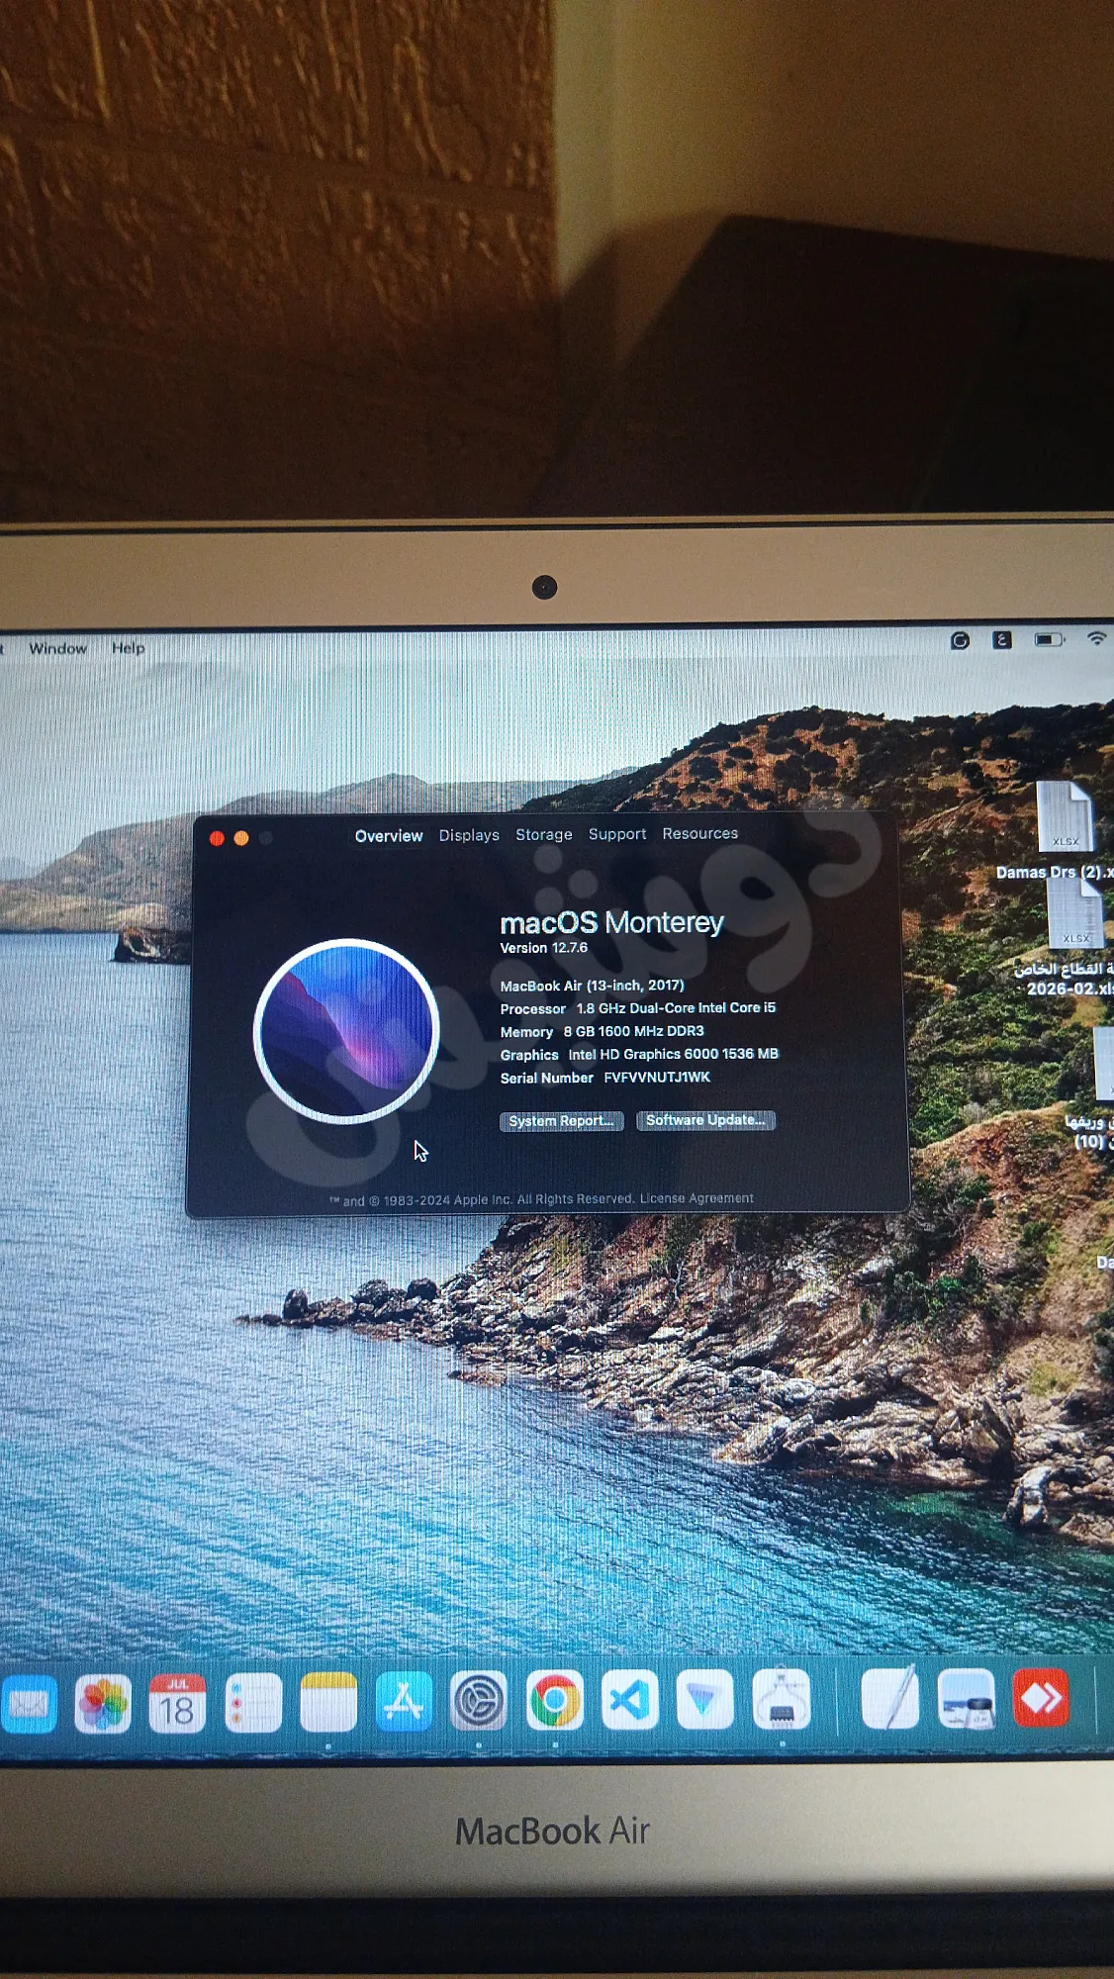Open the Storage tab
This screenshot has width=1114, height=1979.
[543, 835]
